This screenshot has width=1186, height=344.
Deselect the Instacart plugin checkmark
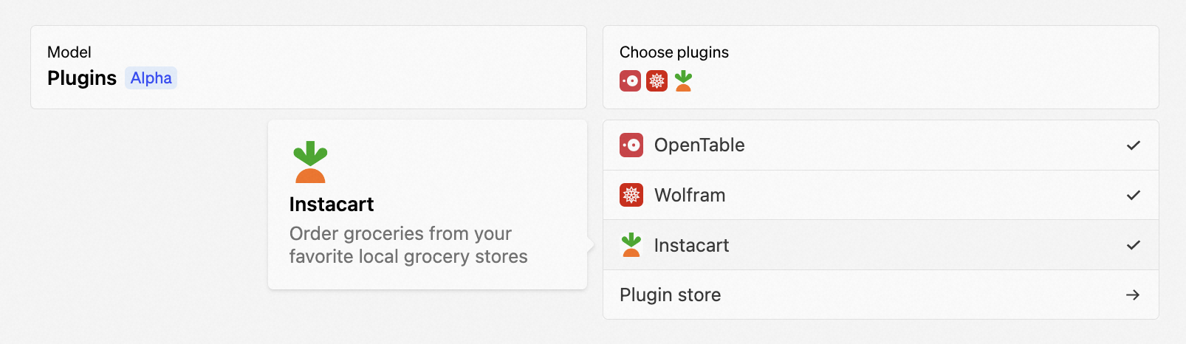point(1134,245)
